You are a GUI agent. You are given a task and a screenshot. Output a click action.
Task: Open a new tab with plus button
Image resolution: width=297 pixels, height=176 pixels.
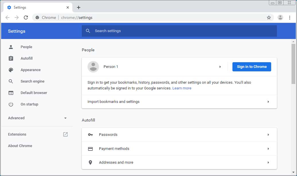79,7
